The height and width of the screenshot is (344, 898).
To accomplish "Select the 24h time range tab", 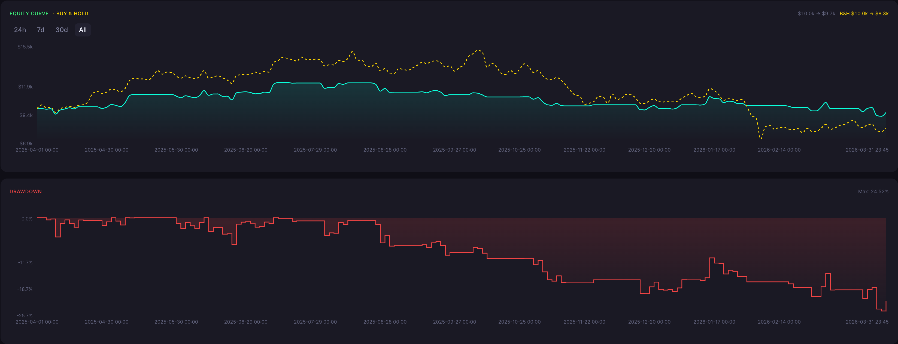I will click(20, 30).
